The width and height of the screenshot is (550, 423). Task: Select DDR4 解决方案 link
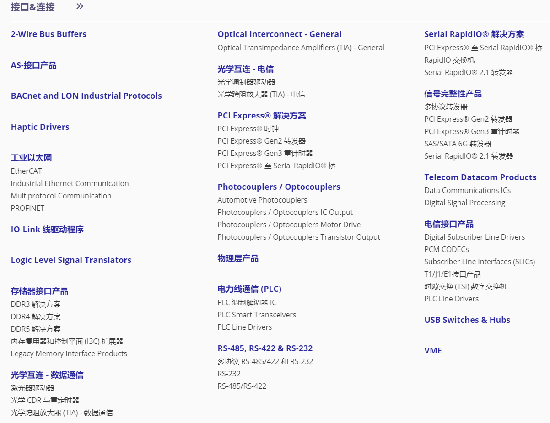(x=36, y=317)
